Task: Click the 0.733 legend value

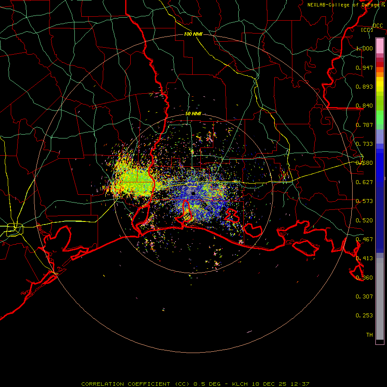Action: point(364,144)
